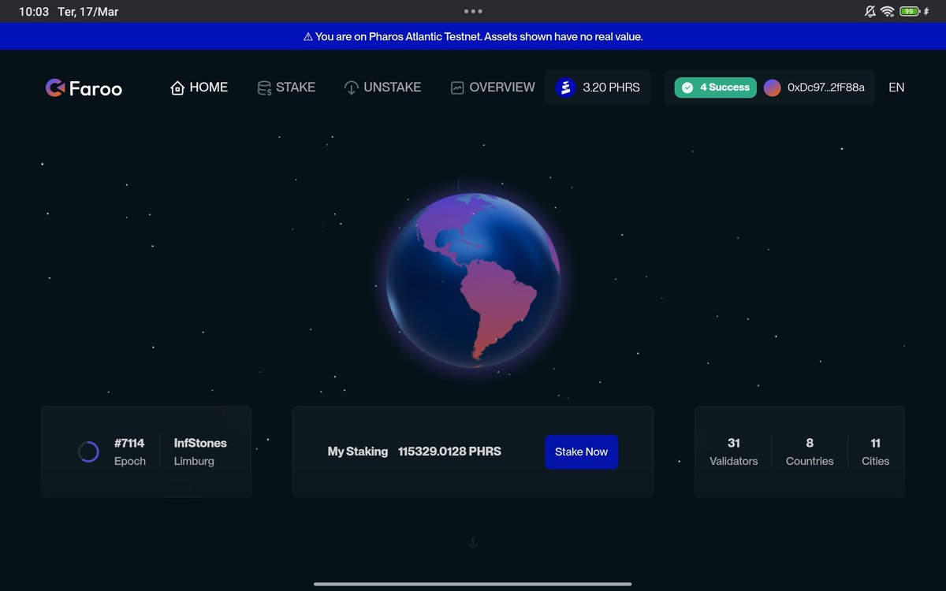Click the 31 Validators stat

tap(734, 452)
